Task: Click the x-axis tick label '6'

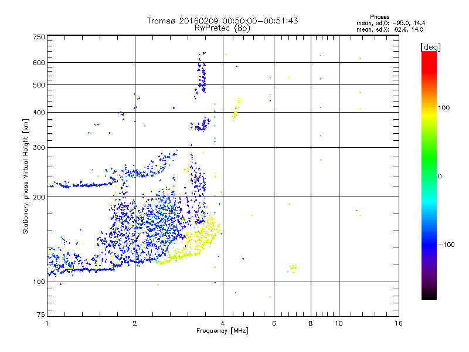Action: (x=274, y=323)
